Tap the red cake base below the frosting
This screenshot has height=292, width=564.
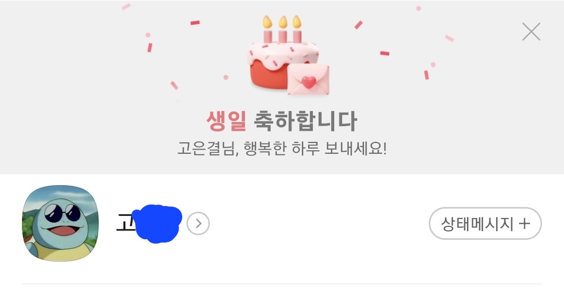(268, 76)
